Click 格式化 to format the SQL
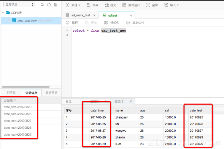 [112, 23]
